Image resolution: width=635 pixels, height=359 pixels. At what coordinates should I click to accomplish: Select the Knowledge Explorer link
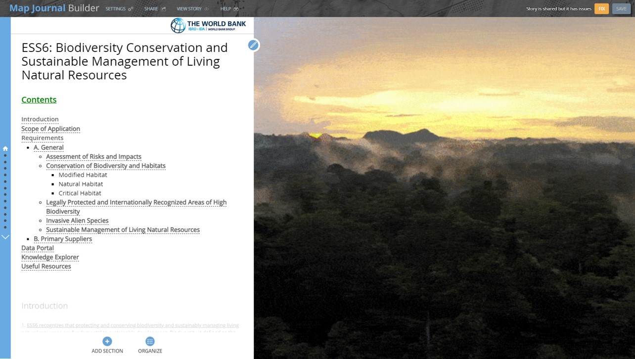pos(50,257)
